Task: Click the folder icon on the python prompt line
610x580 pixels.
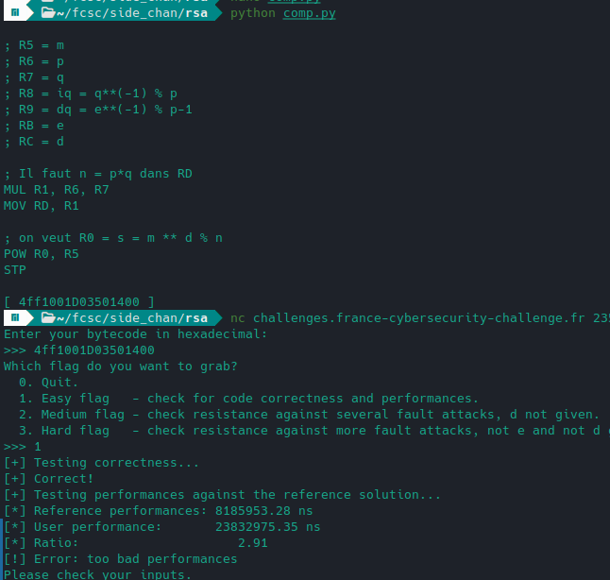Action: click(48, 14)
